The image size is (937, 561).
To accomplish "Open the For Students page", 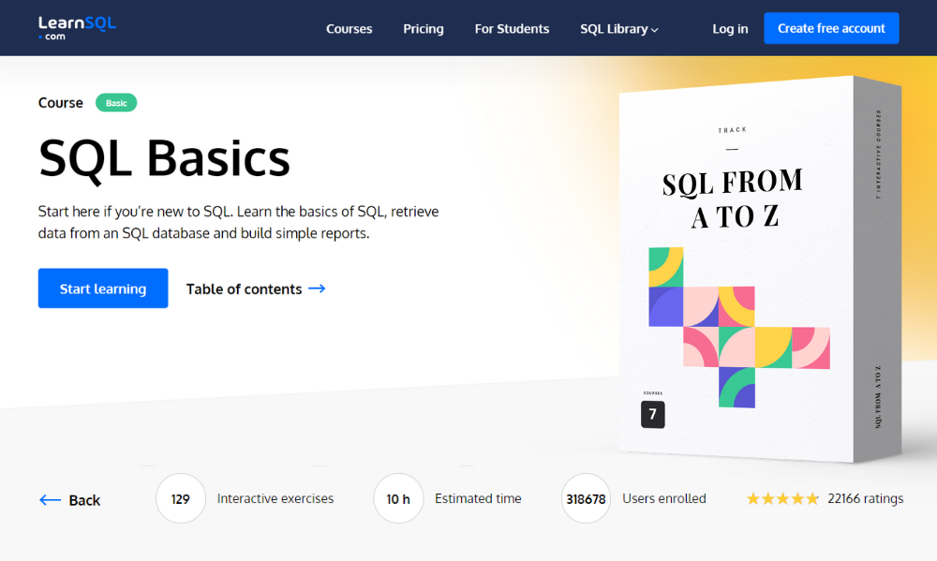I will point(512,29).
